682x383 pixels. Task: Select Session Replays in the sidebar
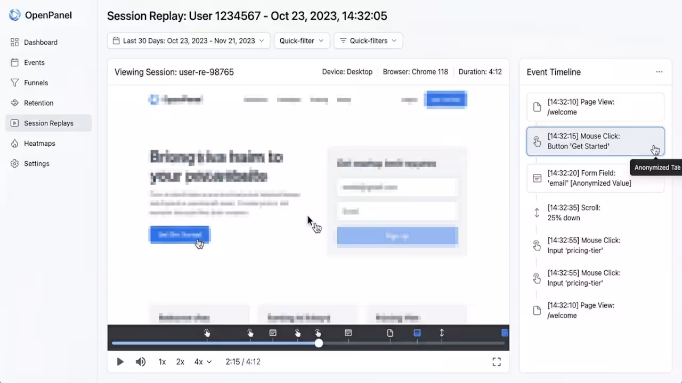click(x=48, y=123)
